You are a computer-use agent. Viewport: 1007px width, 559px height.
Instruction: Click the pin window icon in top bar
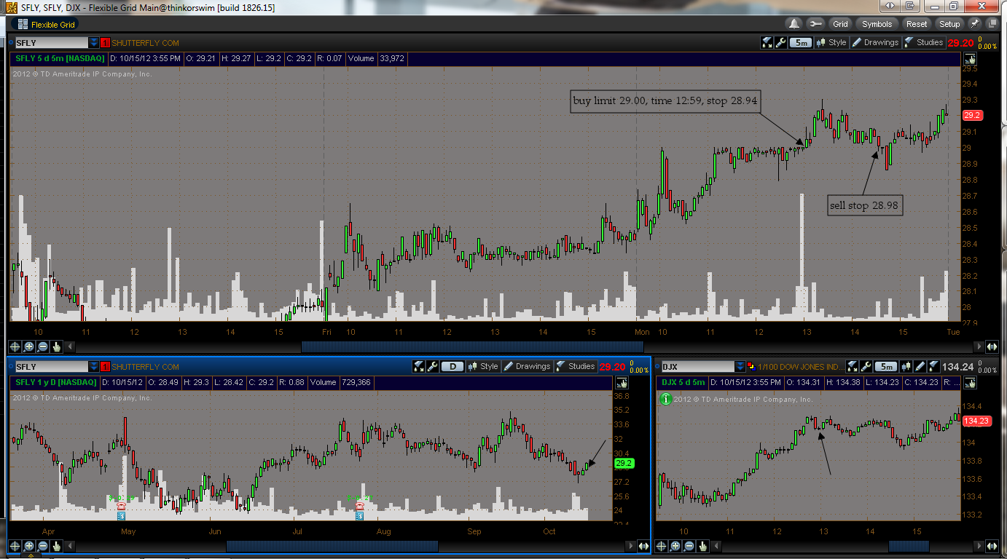975,24
